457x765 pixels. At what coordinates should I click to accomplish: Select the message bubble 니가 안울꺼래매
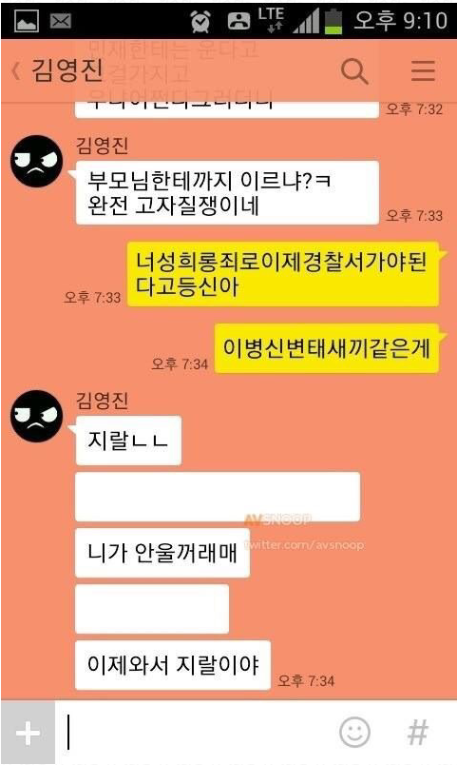[x=162, y=553]
